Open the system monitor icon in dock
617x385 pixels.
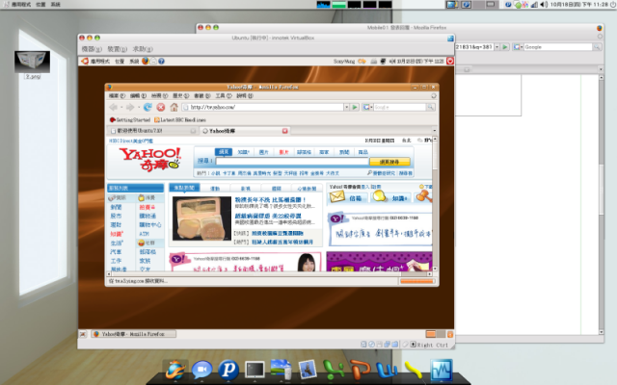pos(442,370)
